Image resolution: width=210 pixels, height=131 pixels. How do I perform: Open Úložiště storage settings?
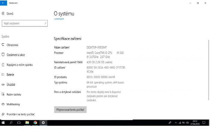pyautogui.click(x=8, y=85)
